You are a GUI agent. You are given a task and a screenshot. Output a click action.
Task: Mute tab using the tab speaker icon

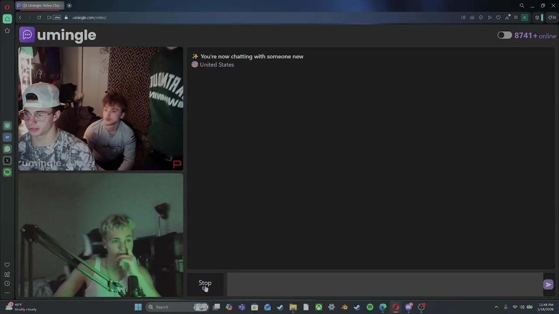[x=24, y=5]
